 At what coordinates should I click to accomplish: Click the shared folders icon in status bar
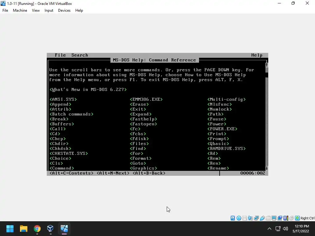(268, 218)
